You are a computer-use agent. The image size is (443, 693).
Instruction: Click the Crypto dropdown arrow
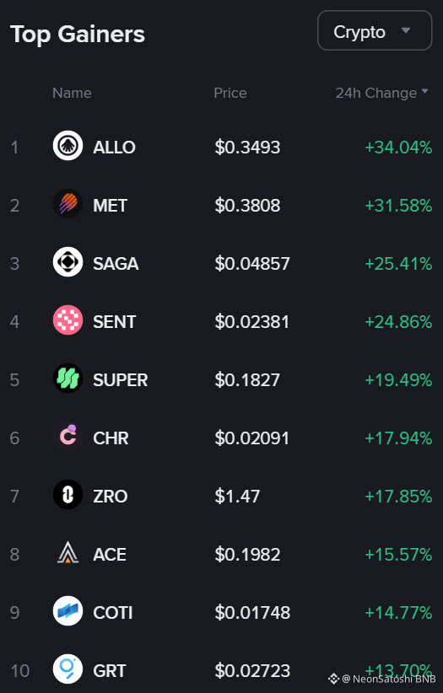coord(406,31)
